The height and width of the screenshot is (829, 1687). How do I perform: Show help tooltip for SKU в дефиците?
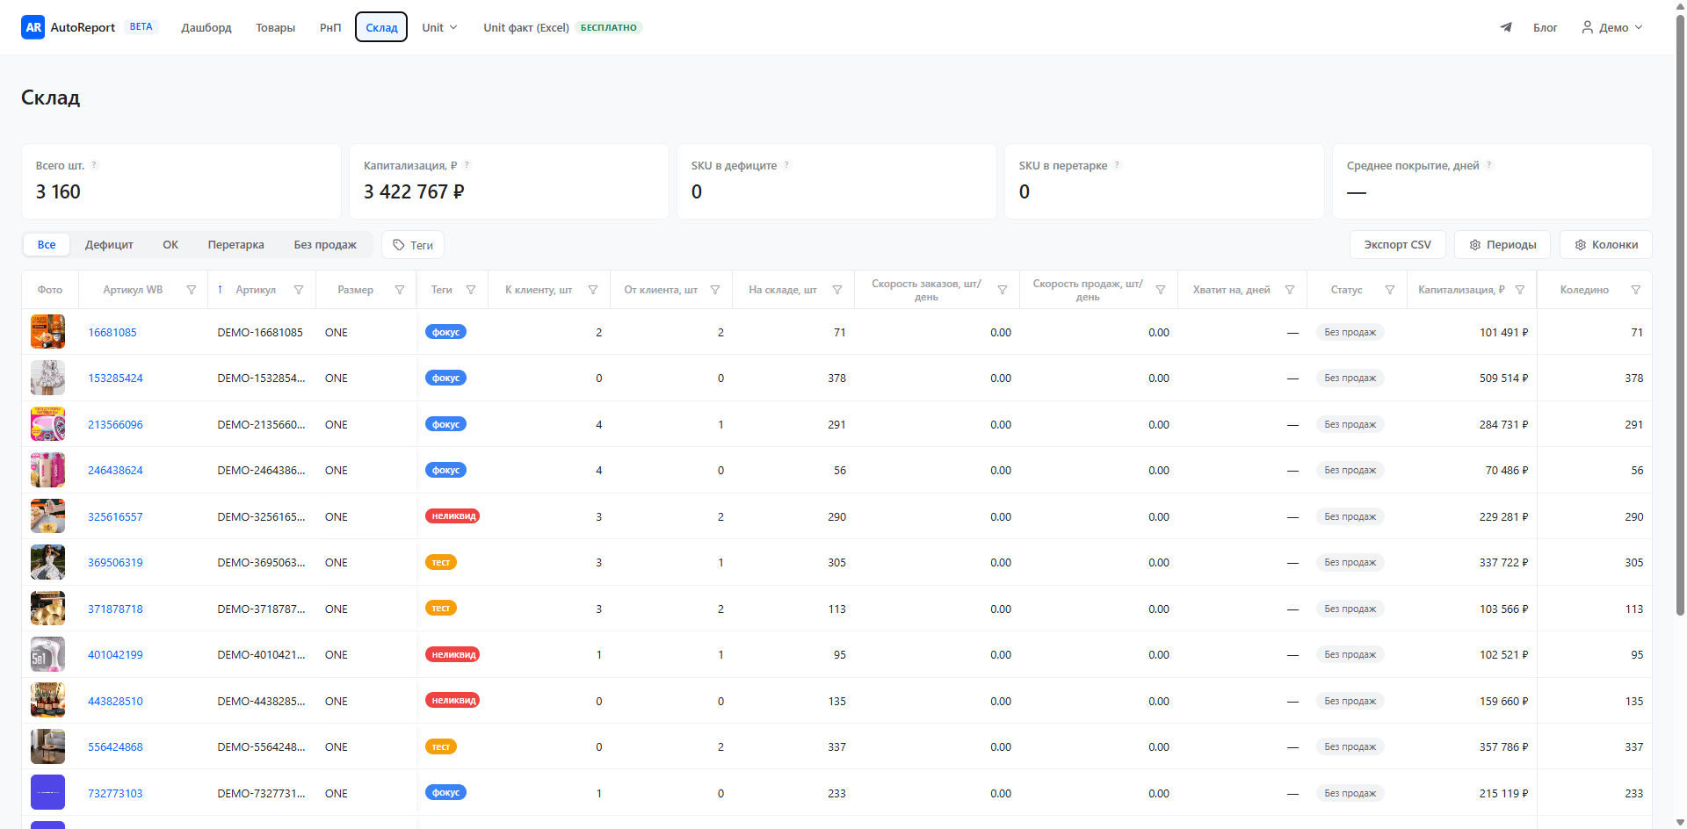(x=786, y=165)
